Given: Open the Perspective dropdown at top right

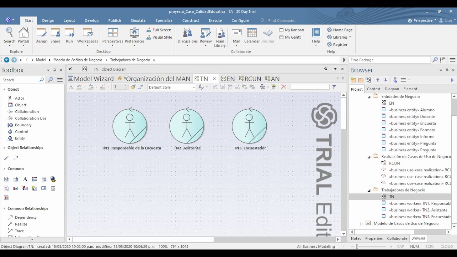Looking at the screenshot, I should pos(422,20).
